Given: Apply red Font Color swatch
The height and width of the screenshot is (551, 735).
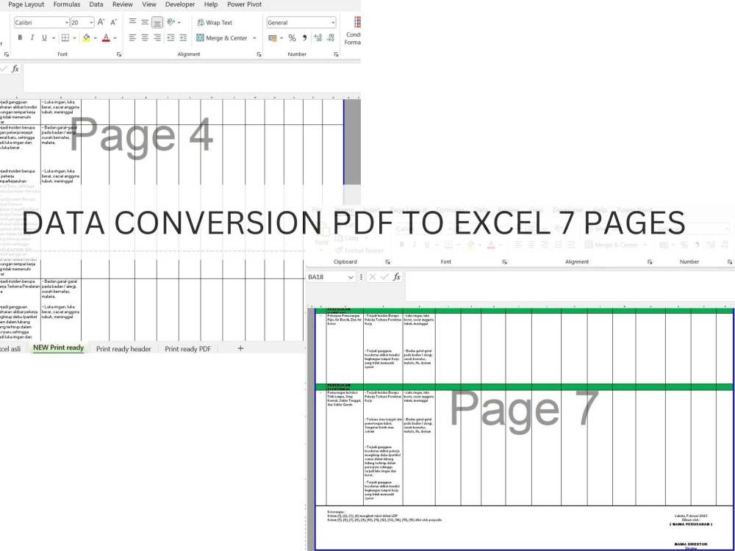Looking at the screenshot, I should (x=106, y=38).
